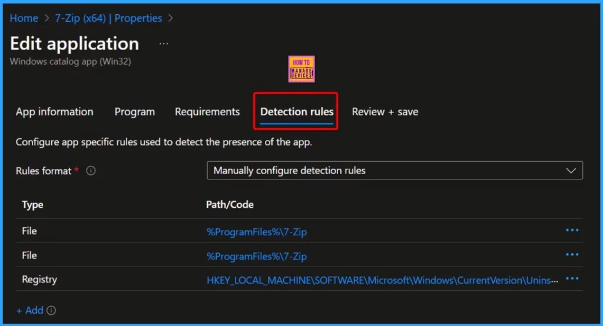Viewport: 603px width, 326px height.
Task: Add a new detection rule
Action: [x=30, y=310]
